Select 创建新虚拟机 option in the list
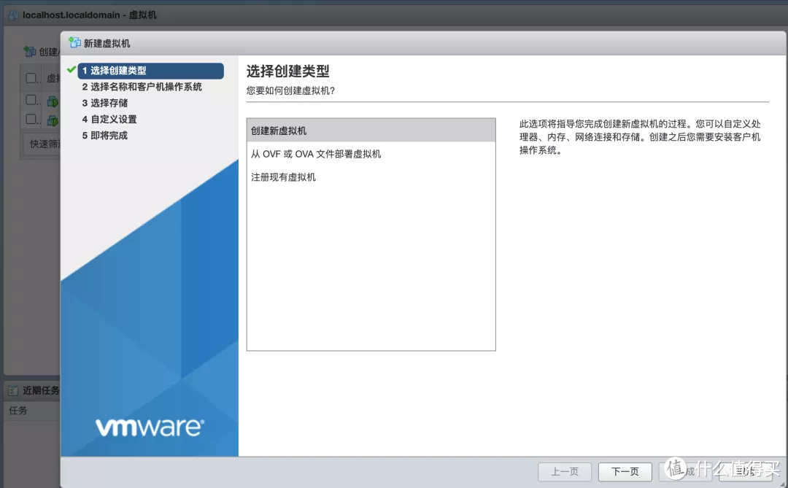This screenshot has width=788, height=488. pyautogui.click(x=371, y=131)
